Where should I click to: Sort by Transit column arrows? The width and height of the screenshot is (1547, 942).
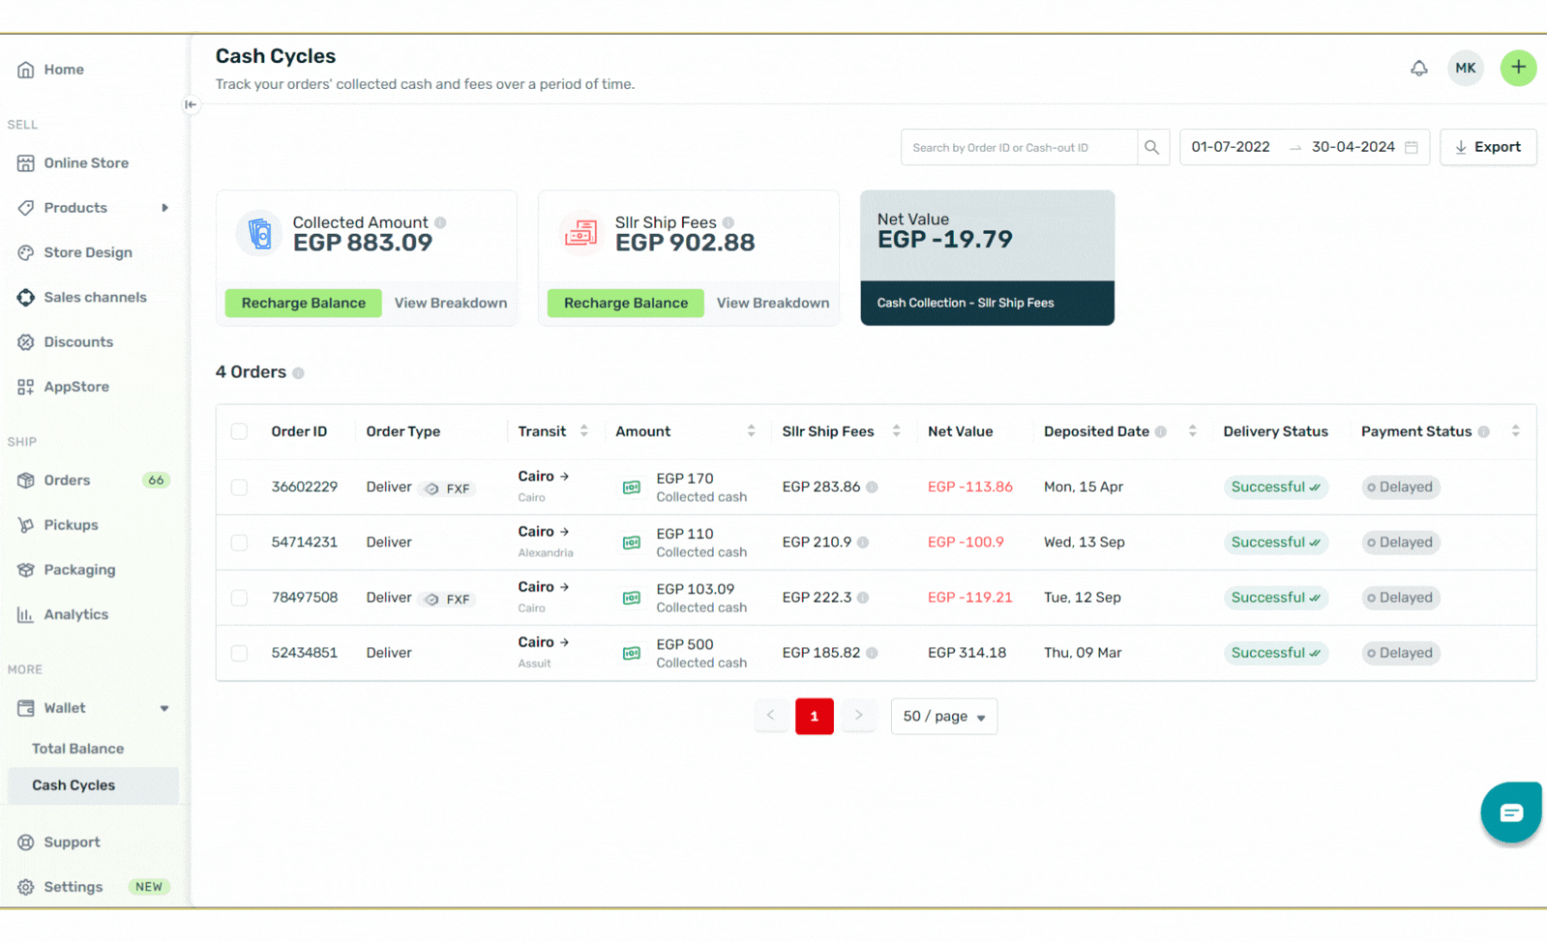(x=584, y=430)
